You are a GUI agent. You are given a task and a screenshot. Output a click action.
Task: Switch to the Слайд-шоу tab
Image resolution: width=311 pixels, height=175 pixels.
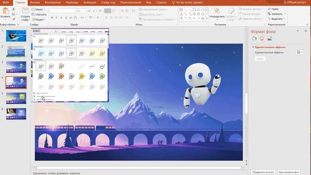click(x=108, y=2)
